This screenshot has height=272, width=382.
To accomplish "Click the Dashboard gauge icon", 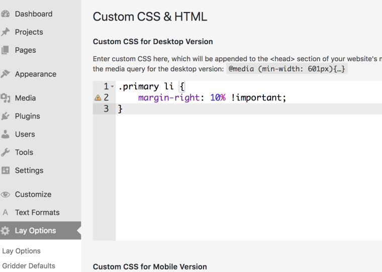I will 5,14.
